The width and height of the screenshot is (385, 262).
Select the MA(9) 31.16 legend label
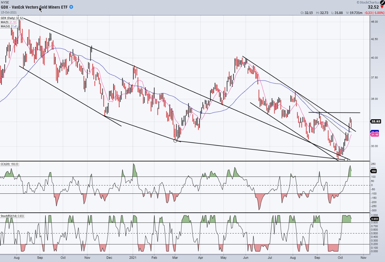point(8,22)
